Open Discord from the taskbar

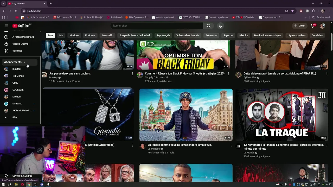click(x=42, y=184)
